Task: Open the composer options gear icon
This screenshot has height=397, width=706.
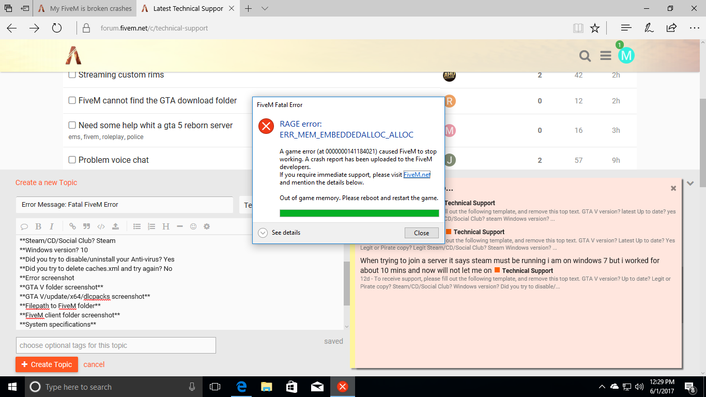Action: [x=206, y=226]
